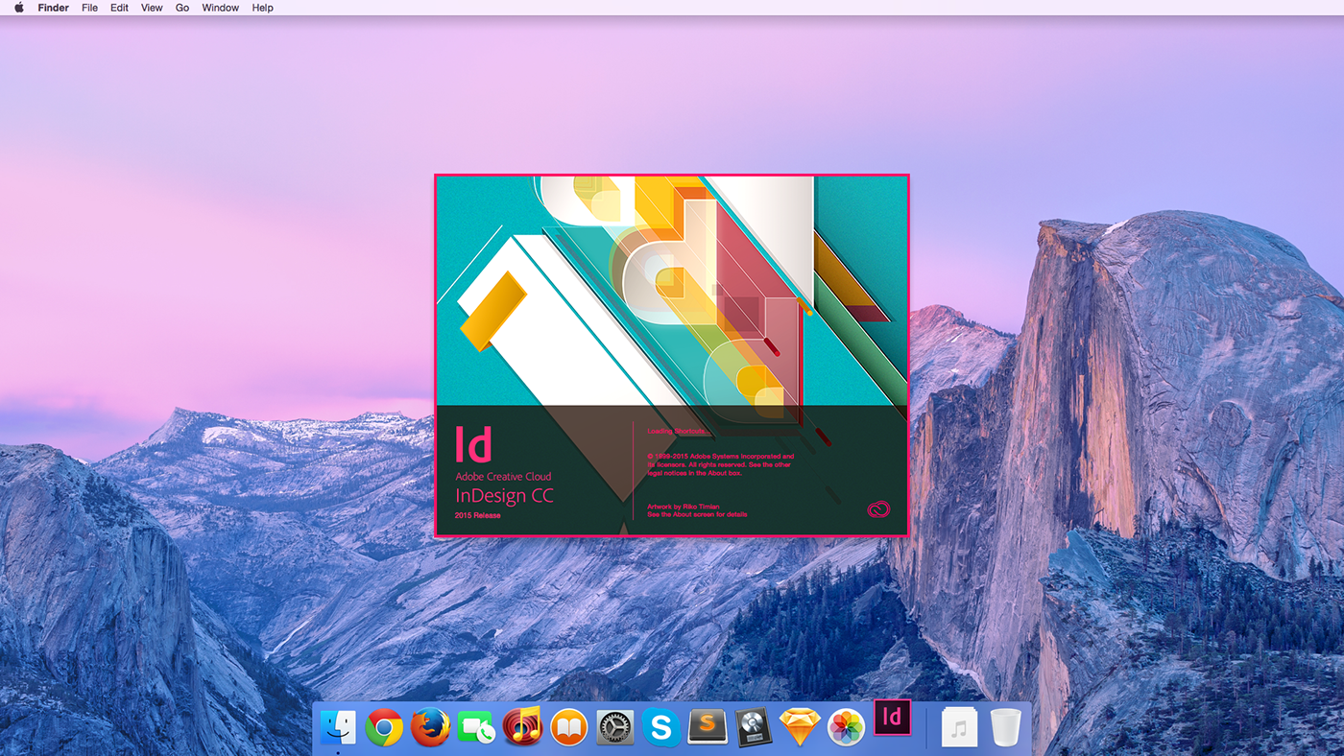The image size is (1344, 756).
Task: Click the 'Artwork by Riko Timian' credit
Action: click(684, 507)
